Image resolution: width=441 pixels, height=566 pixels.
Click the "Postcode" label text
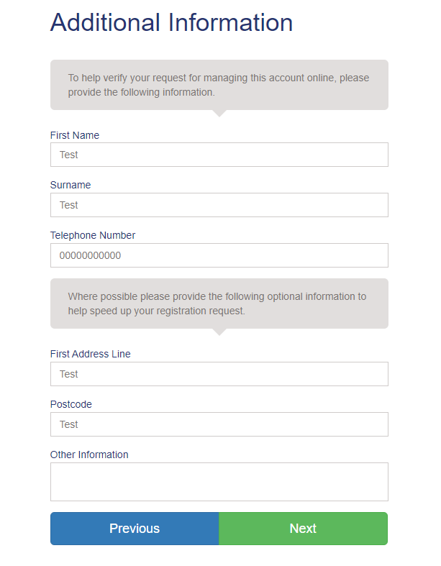71,404
